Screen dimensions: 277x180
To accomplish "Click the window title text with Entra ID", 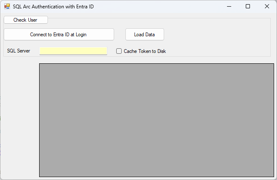I will [53, 7].
